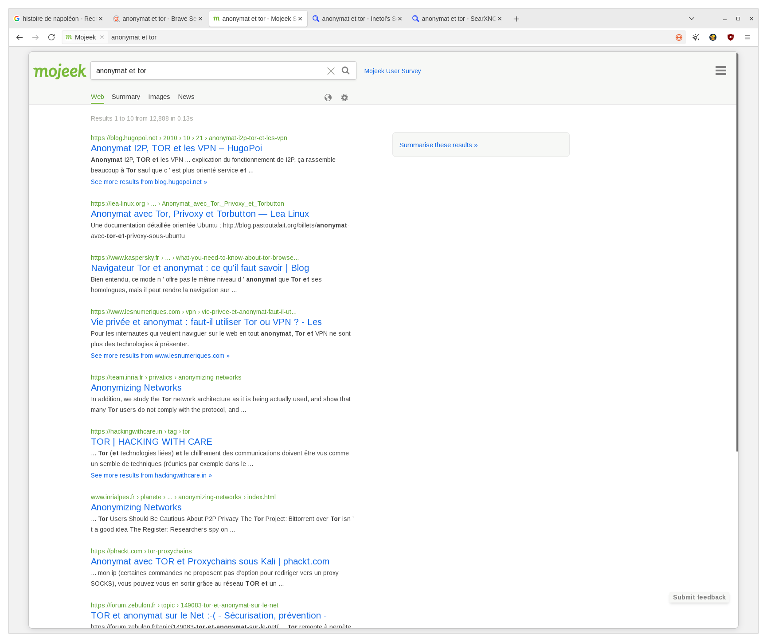Reload the current page
Viewport: 767px width, 642px height.
click(x=51, y=37)
